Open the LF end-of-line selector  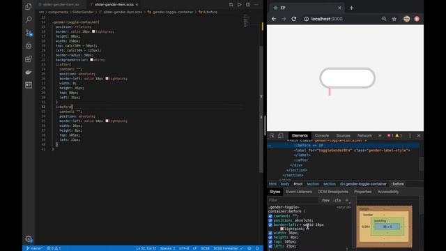(x=195, y=248)
